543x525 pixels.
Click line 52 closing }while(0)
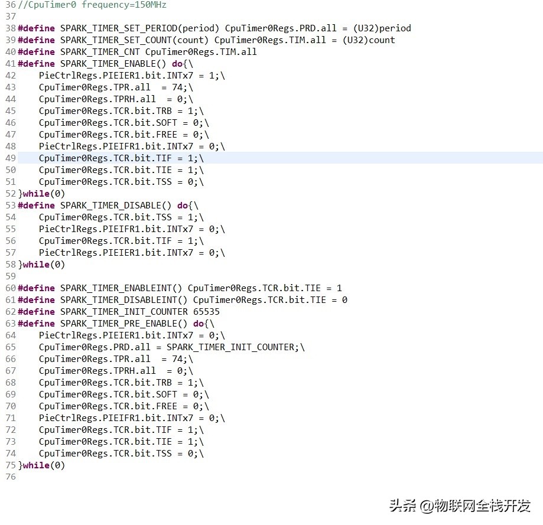[41, 194]
